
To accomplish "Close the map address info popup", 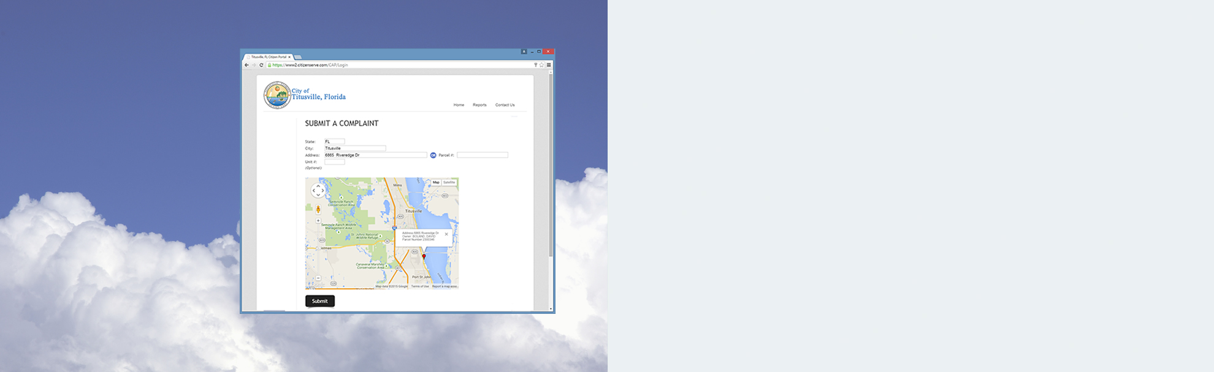I will [x=446, y=234].
